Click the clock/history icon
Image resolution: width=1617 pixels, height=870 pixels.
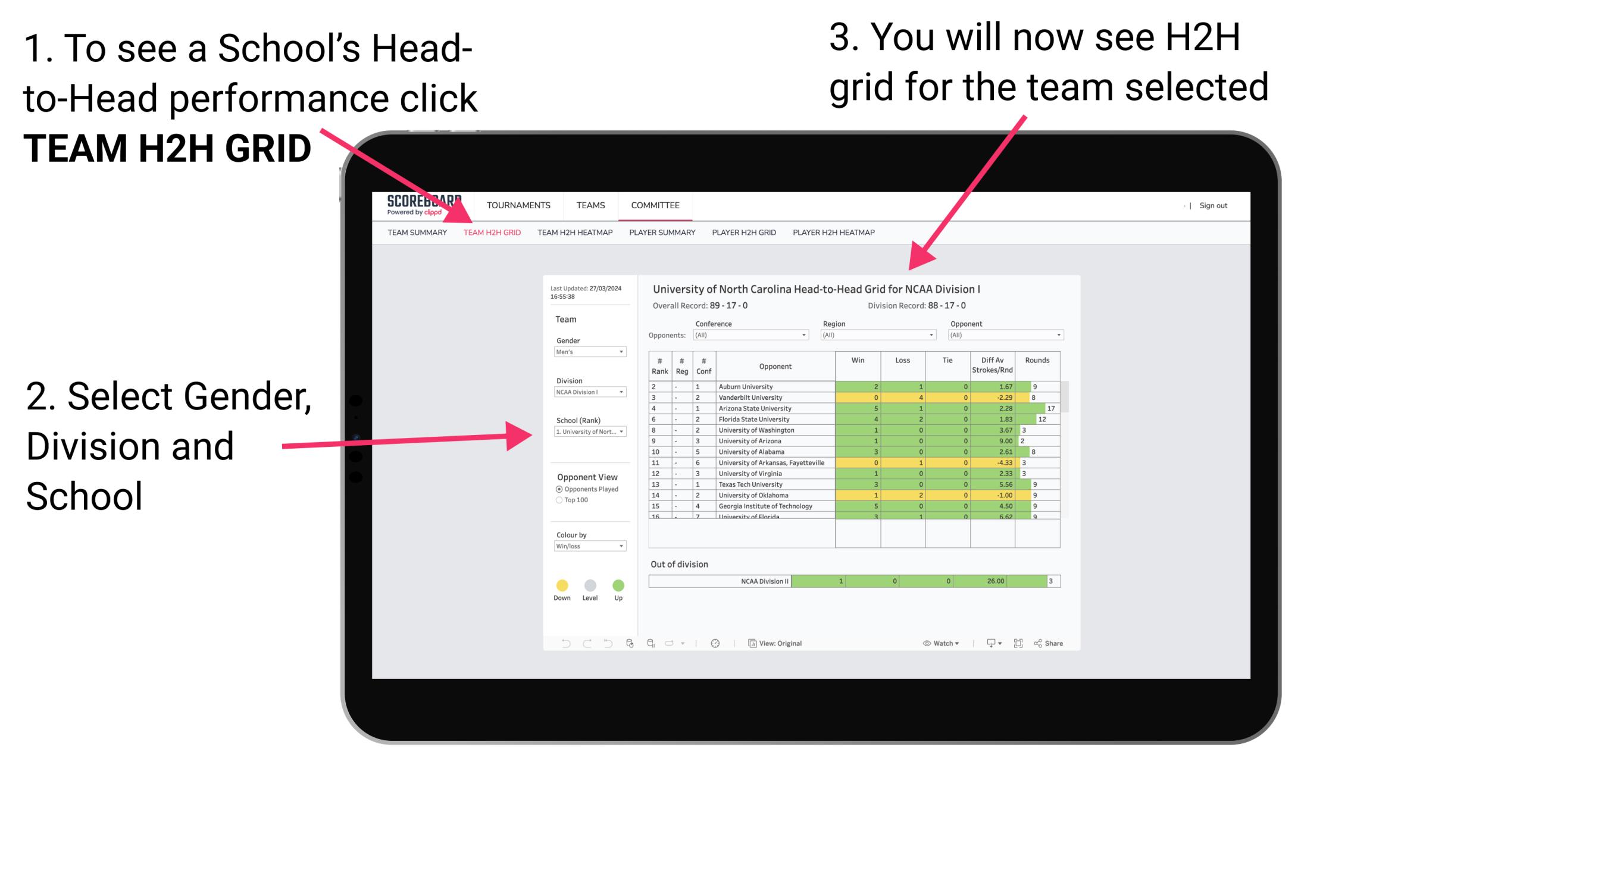tap(716, 643)
